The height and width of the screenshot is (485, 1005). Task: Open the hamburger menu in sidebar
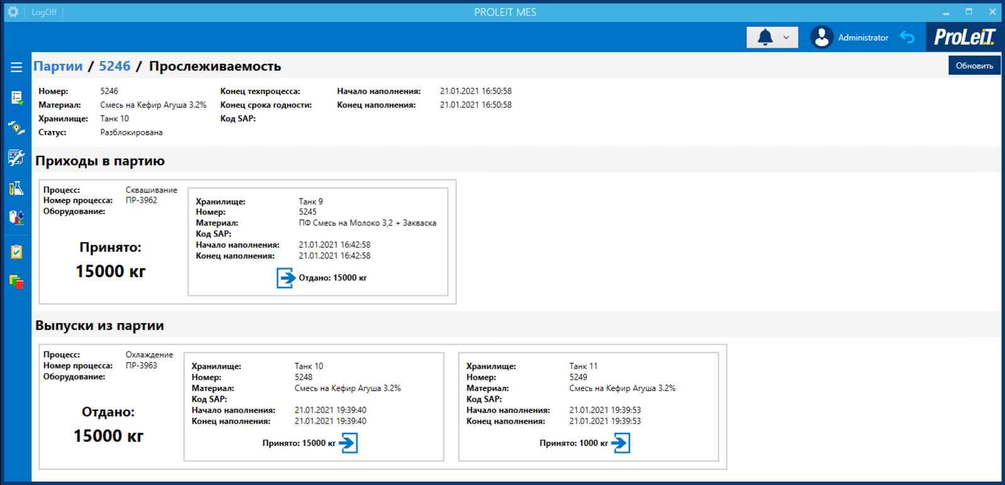[x=16, y=67]
